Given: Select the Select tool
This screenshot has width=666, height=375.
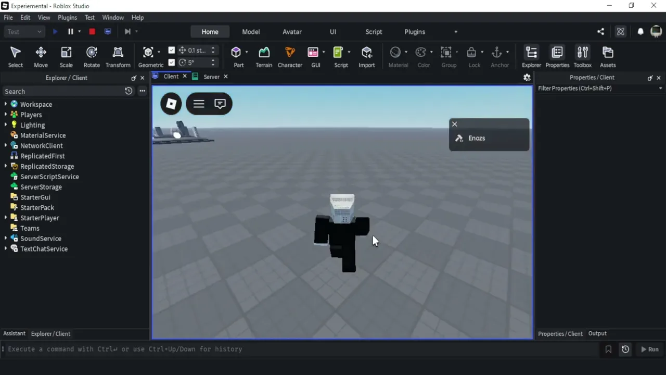Looking at the screenshot, I should (x=15, y=57).
